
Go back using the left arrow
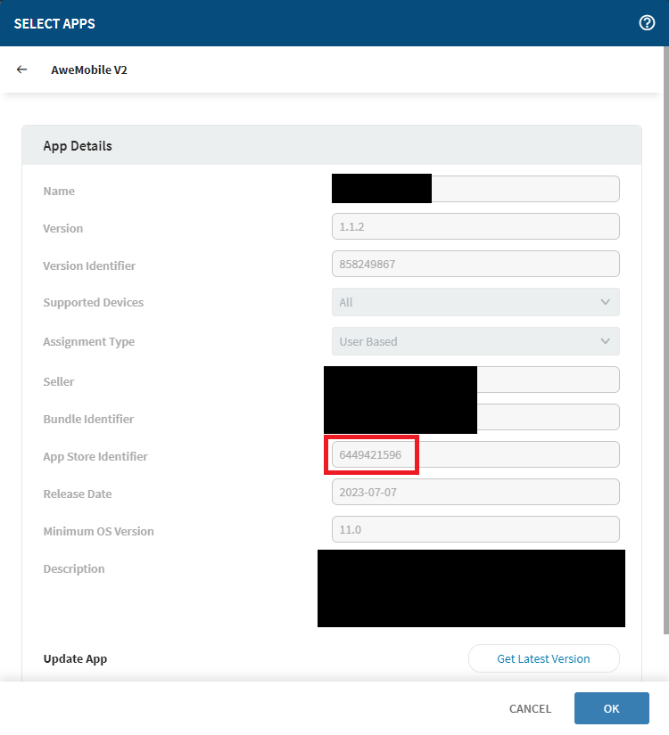(22, 69)
